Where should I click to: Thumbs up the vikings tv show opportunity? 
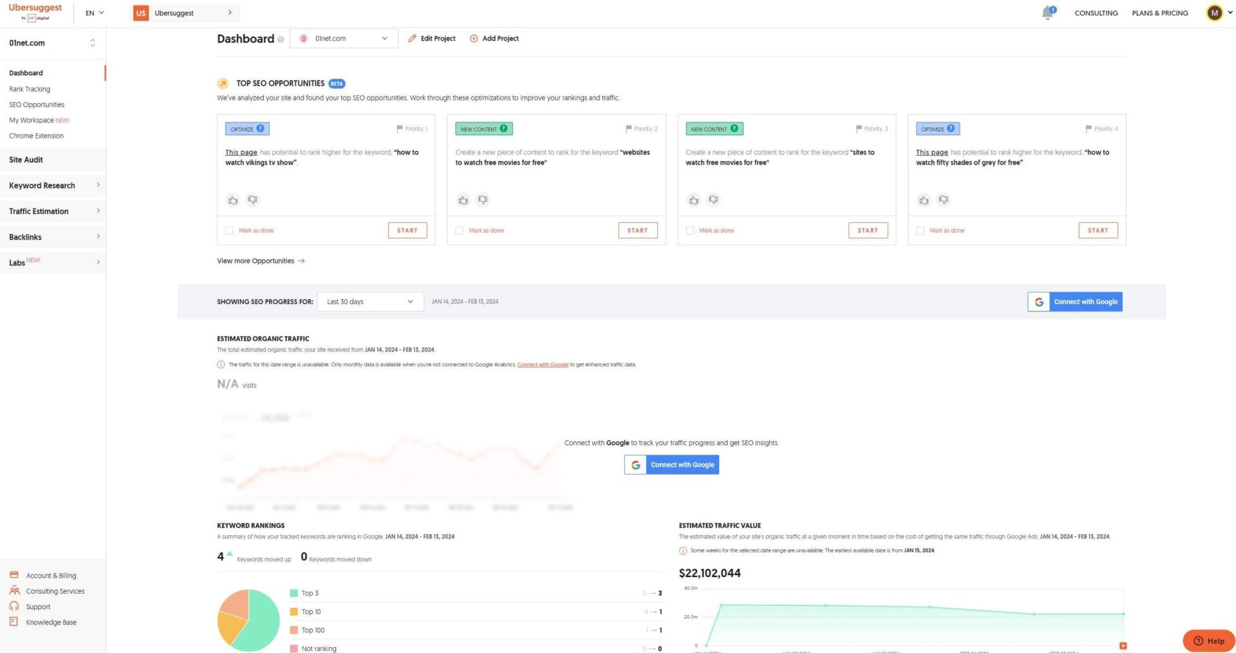233,200
